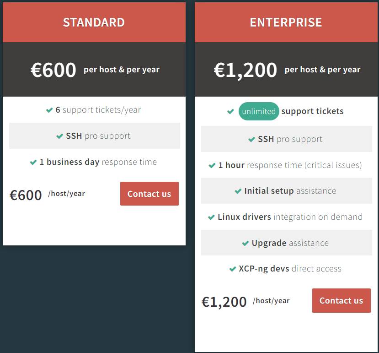The height and width of the screenshot is (353, 379).
Task: Click checkmark beside Enterprise SSH pro support
Action: pyautogui.click(x=251, y=140)
